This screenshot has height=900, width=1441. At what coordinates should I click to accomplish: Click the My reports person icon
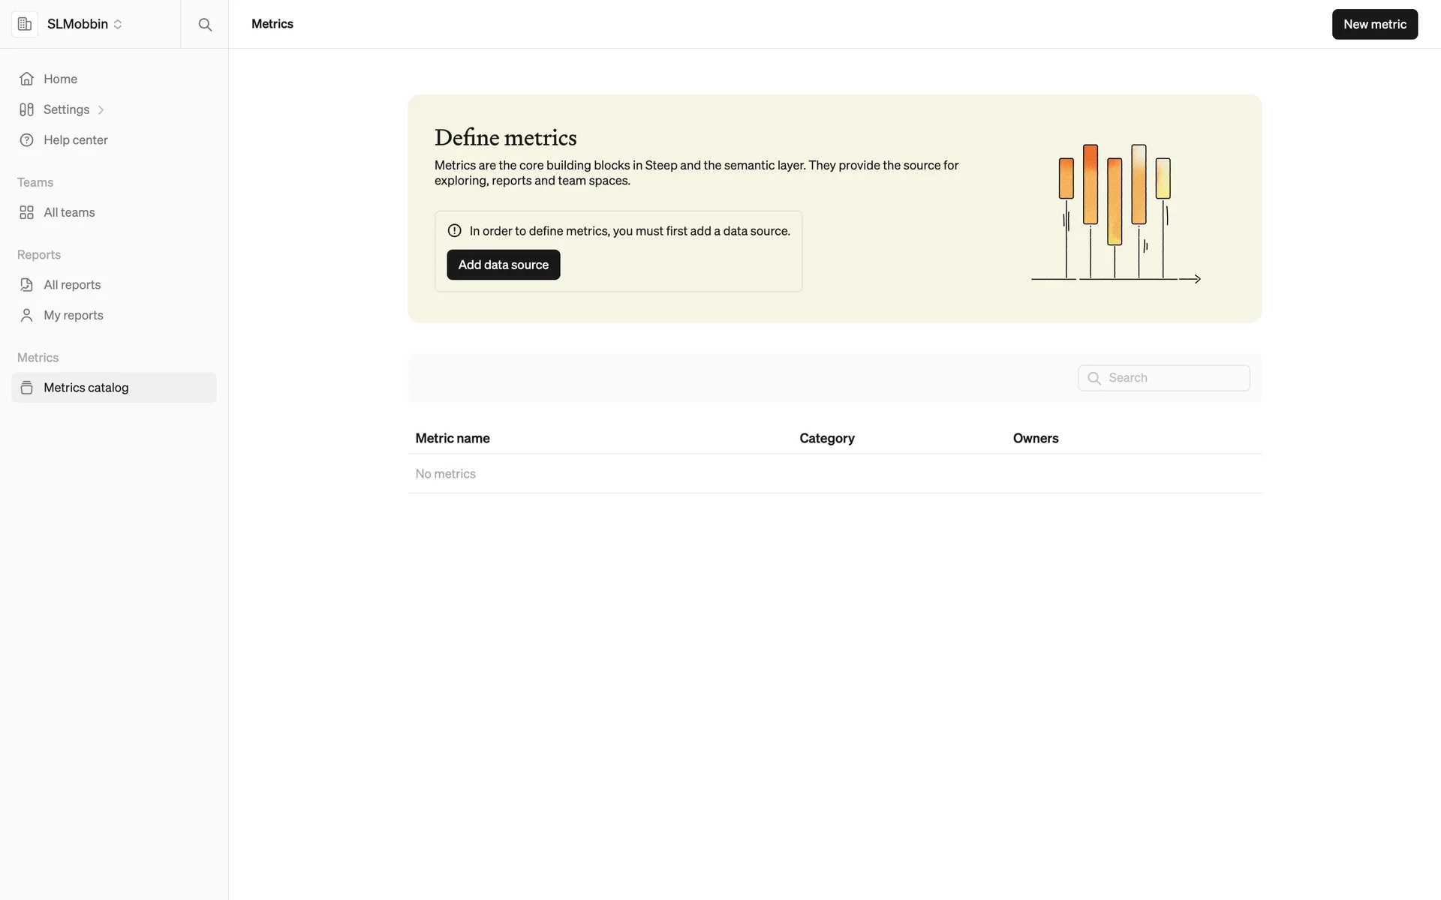[27, 316]
